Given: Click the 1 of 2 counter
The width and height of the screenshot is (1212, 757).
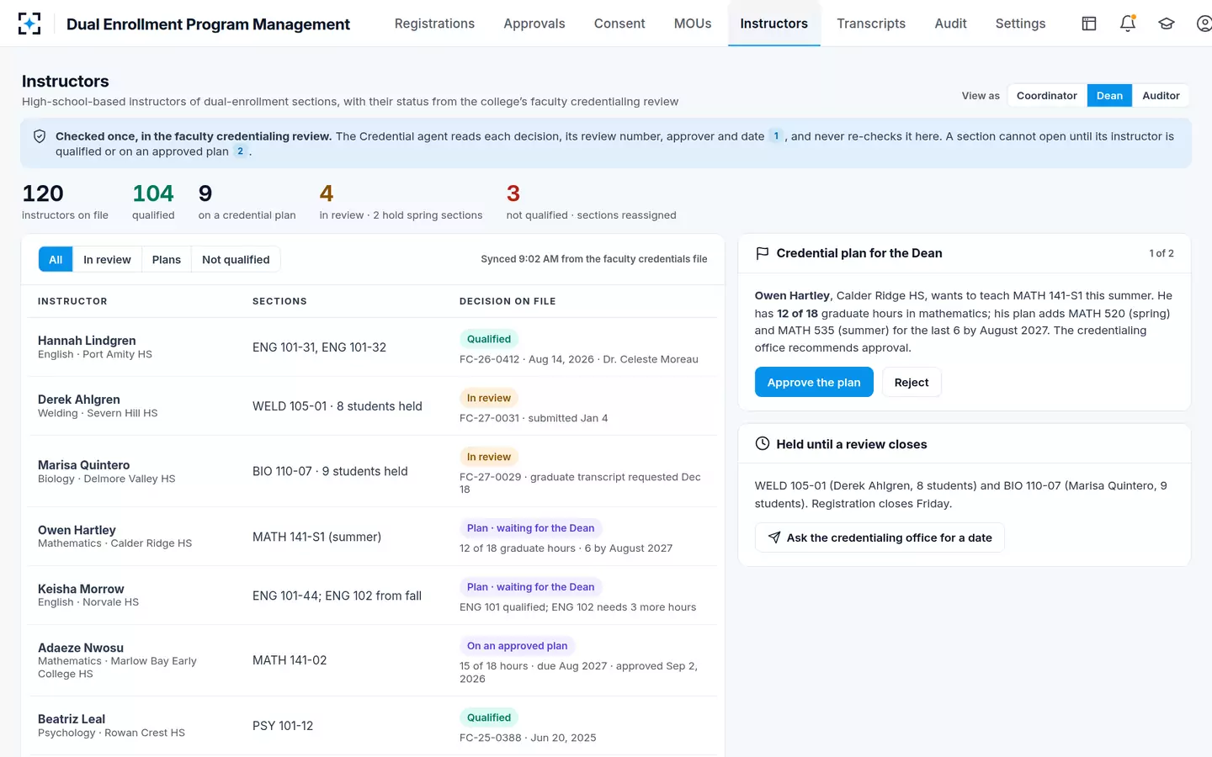Looking at the screenshot, I should tap(1161, 253).
